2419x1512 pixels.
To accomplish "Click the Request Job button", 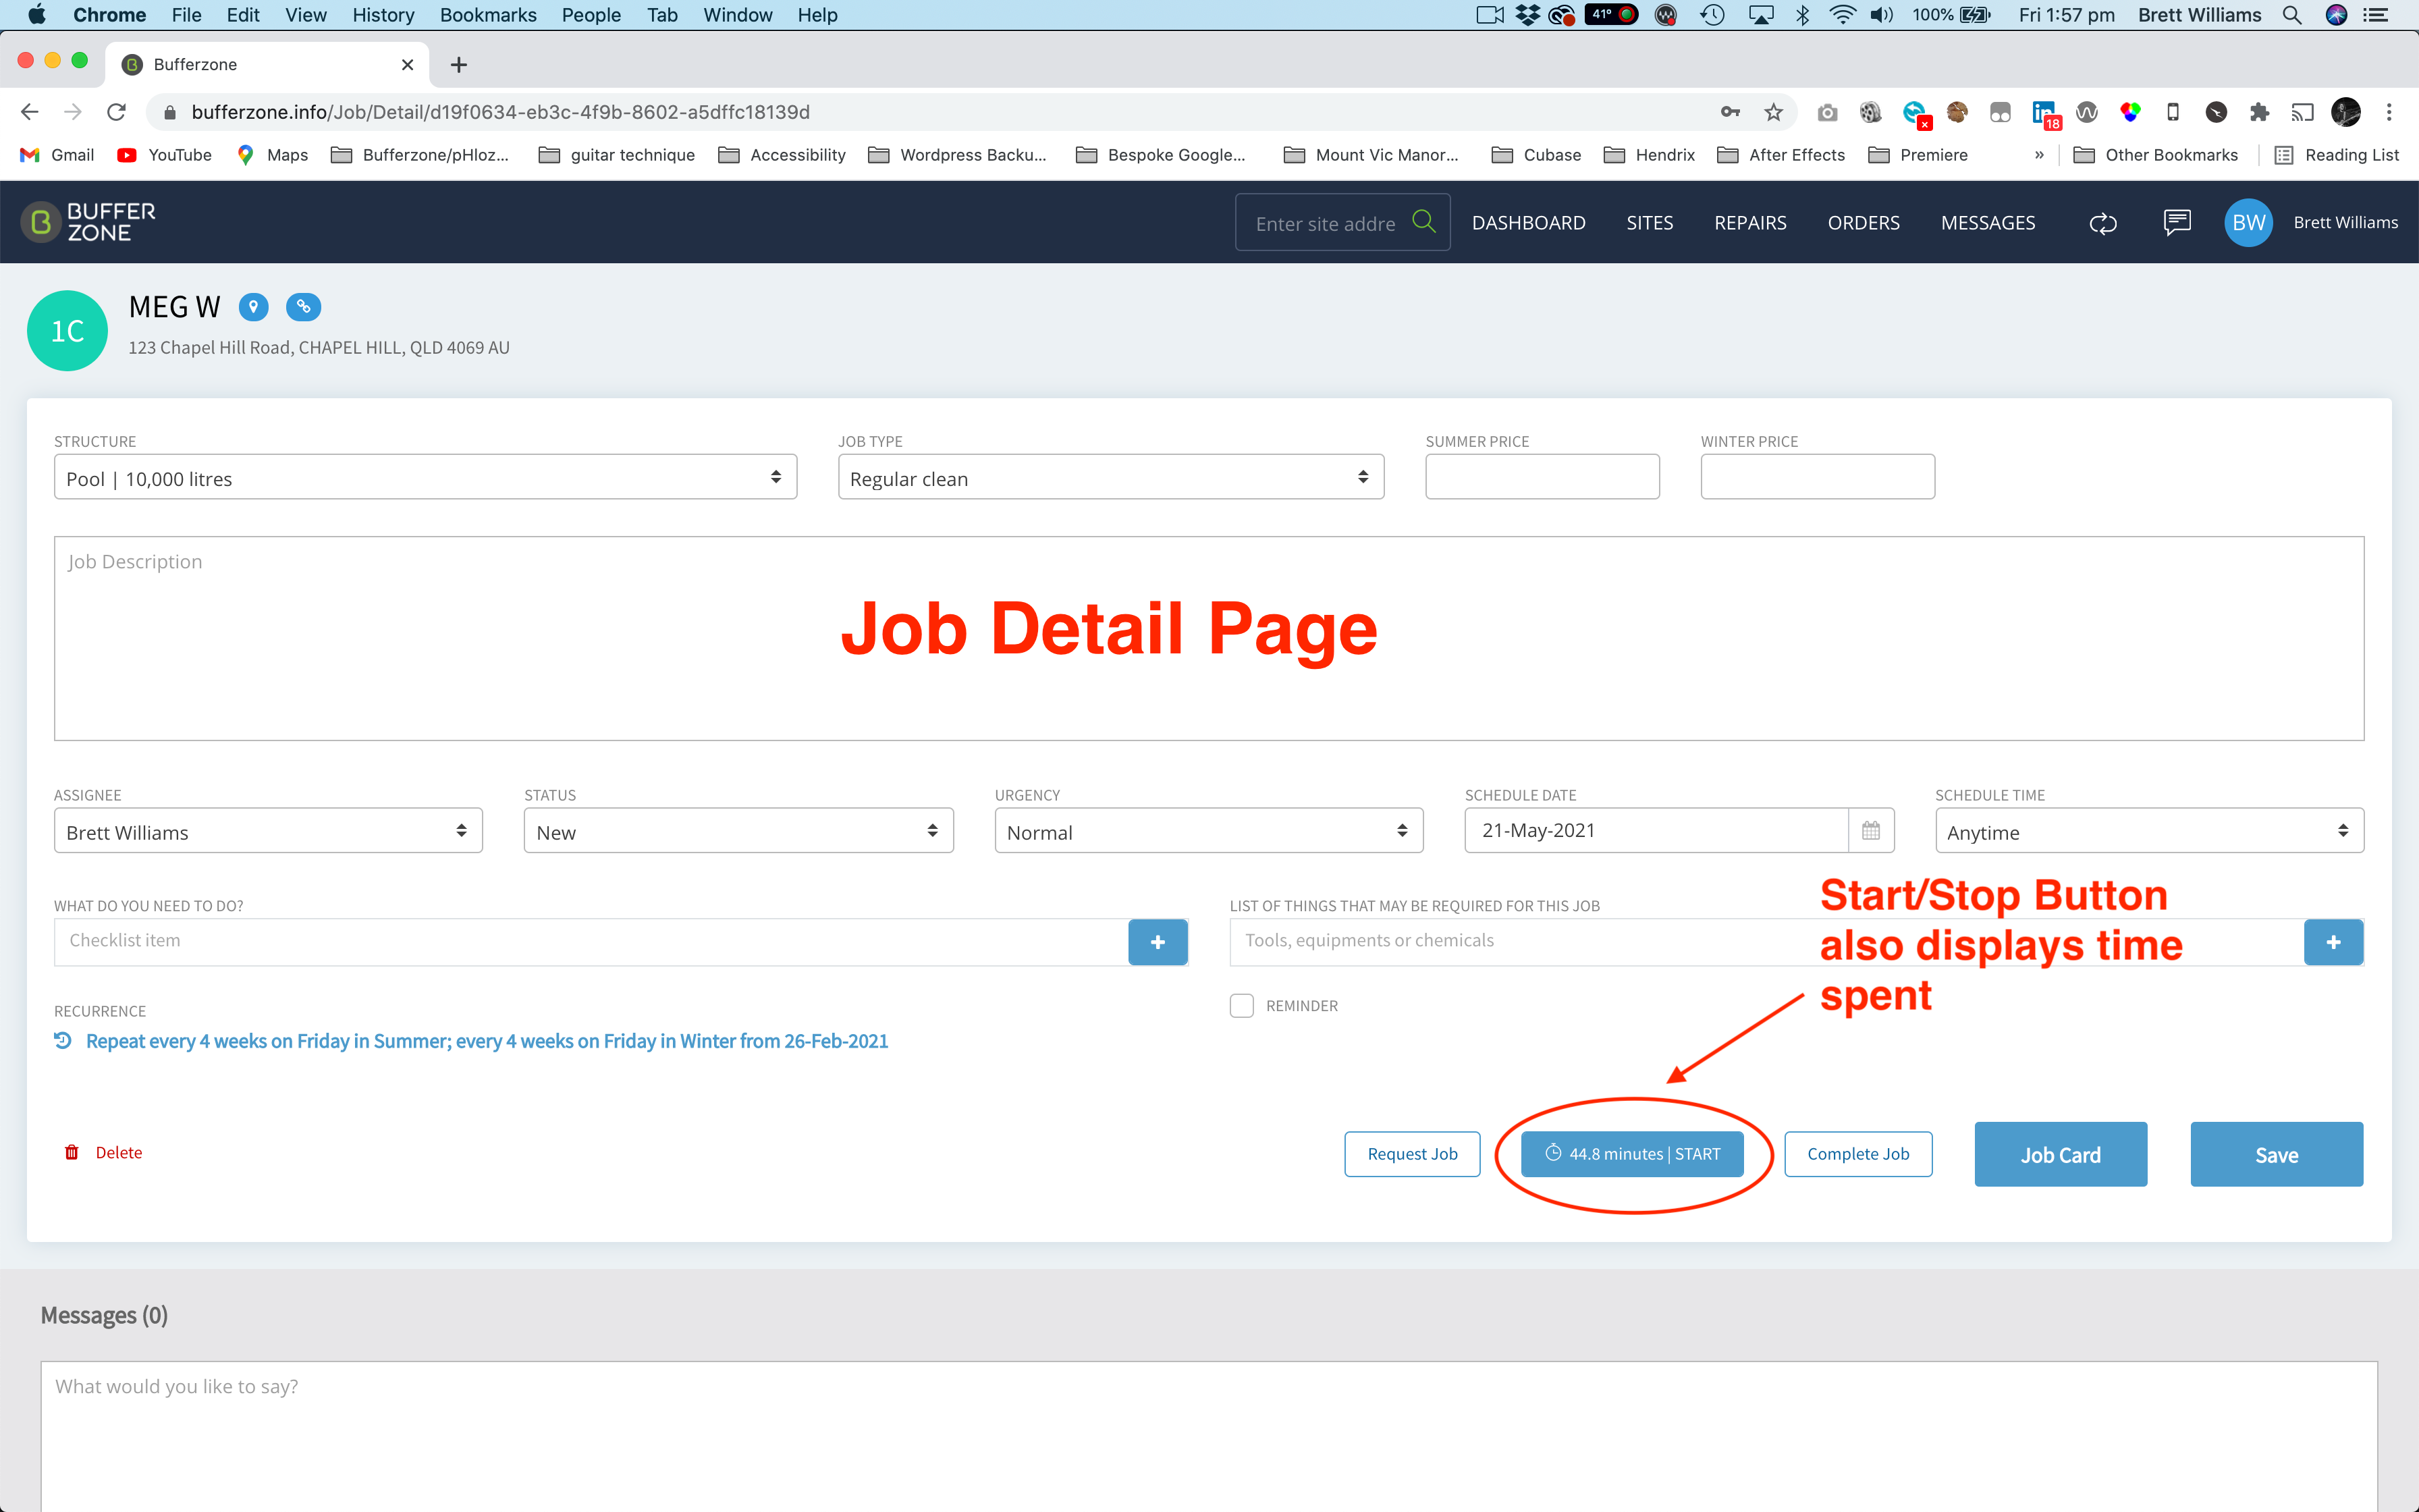I will click(1413, 1154).
